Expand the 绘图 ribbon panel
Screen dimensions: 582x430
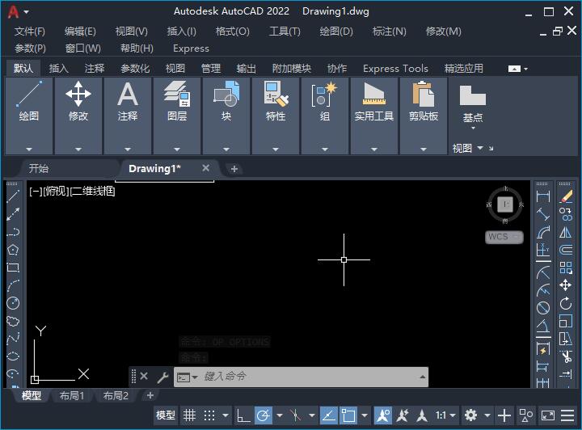click(x=29, y=150)
